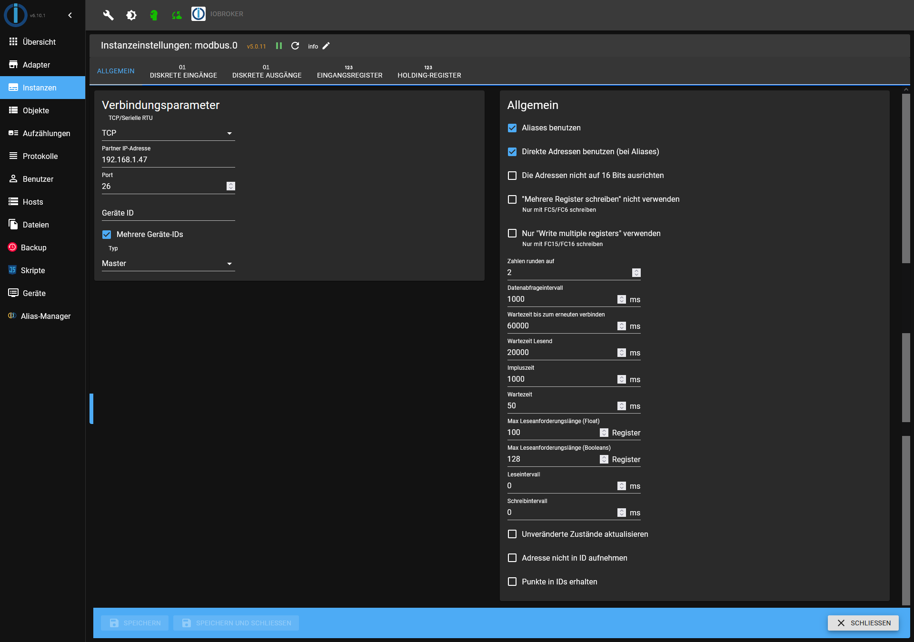Switch to DISKRETE EINGÄNGE tab
The height and width of the screenshot is (642, 914).
(183, 71)
